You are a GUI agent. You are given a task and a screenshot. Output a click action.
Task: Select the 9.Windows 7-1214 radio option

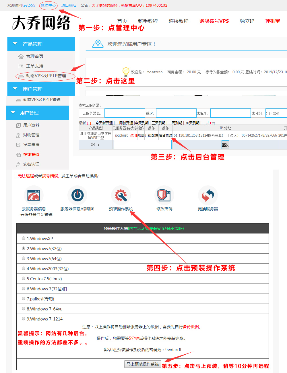(24, 318)
